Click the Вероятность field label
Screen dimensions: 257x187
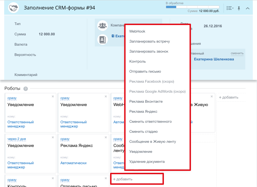tap(25, 55)
